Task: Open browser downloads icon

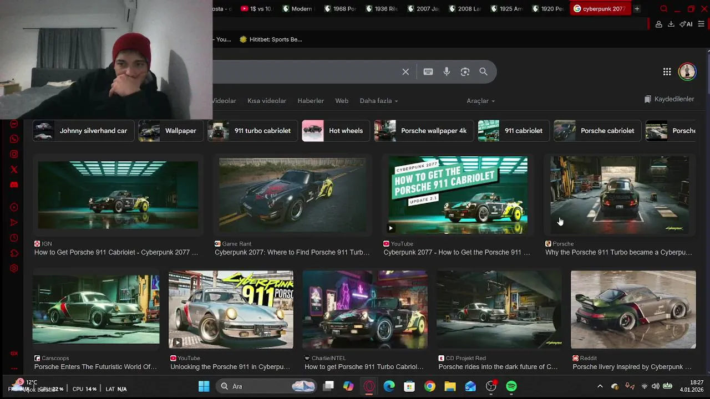Action: point(671,24)
